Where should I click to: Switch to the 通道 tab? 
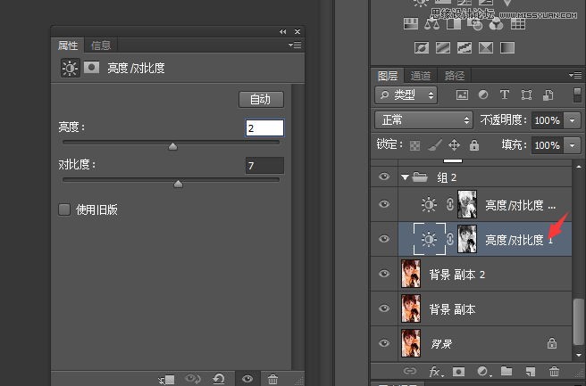[x=421, y=76]
